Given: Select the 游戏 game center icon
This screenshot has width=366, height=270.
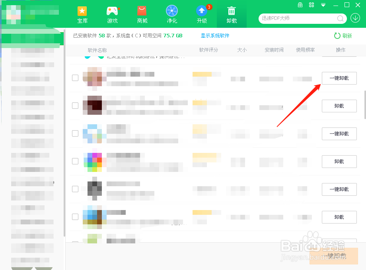Looking at the screenshot, I should coord(112,14).
